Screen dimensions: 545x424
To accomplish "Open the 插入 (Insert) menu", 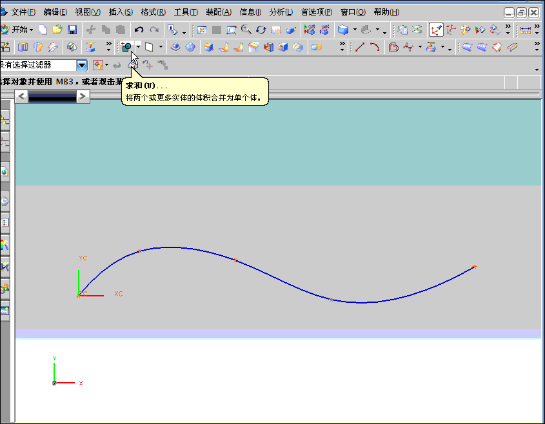I will (x=119, y=12).
